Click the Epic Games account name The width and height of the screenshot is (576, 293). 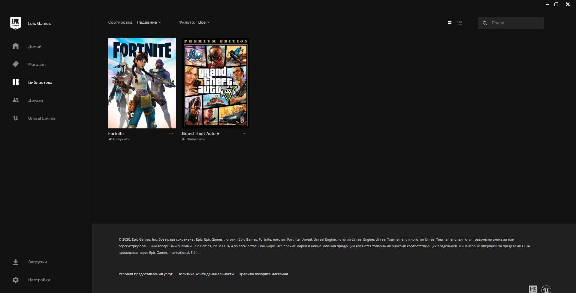pos(39,23)
